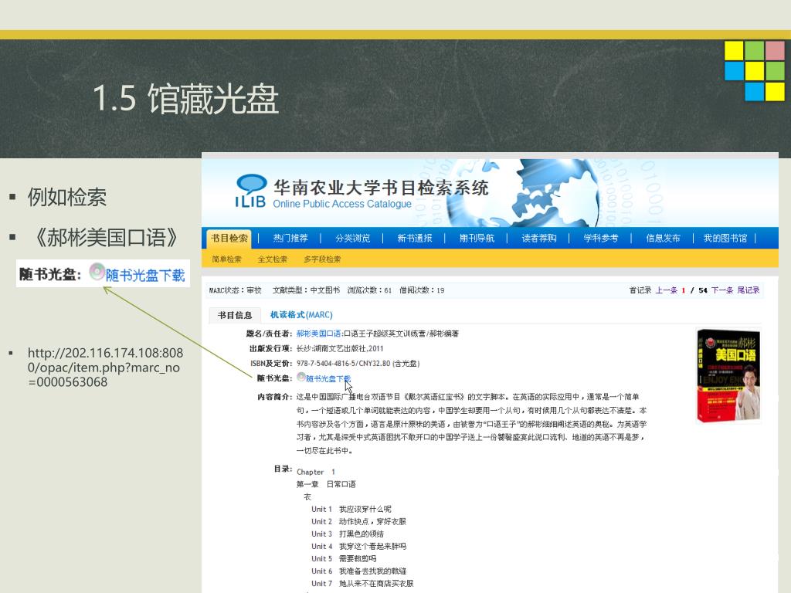
Task: Open the 书目检索 navigation tab
Action: [x=229, y=238]
